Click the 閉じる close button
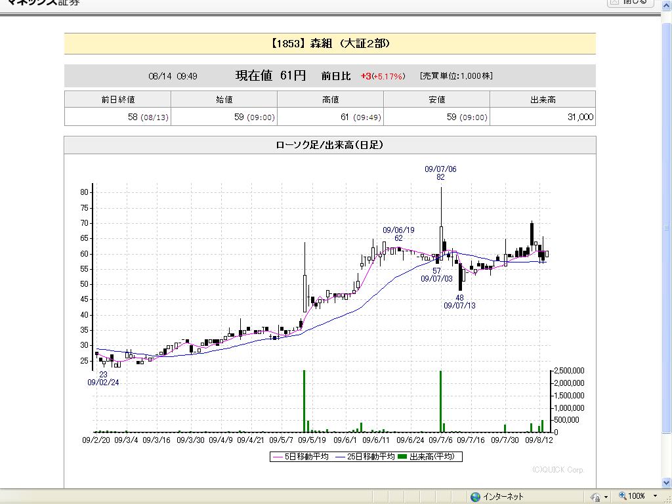This screenshot has width=672, height=504. tap(630, 3)
